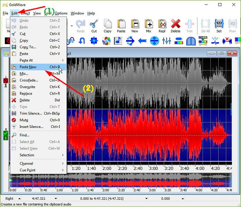This screenshot has width=241, height=207.
Task: Choose Find... in the Edit menu
Action: click(39, 135)
